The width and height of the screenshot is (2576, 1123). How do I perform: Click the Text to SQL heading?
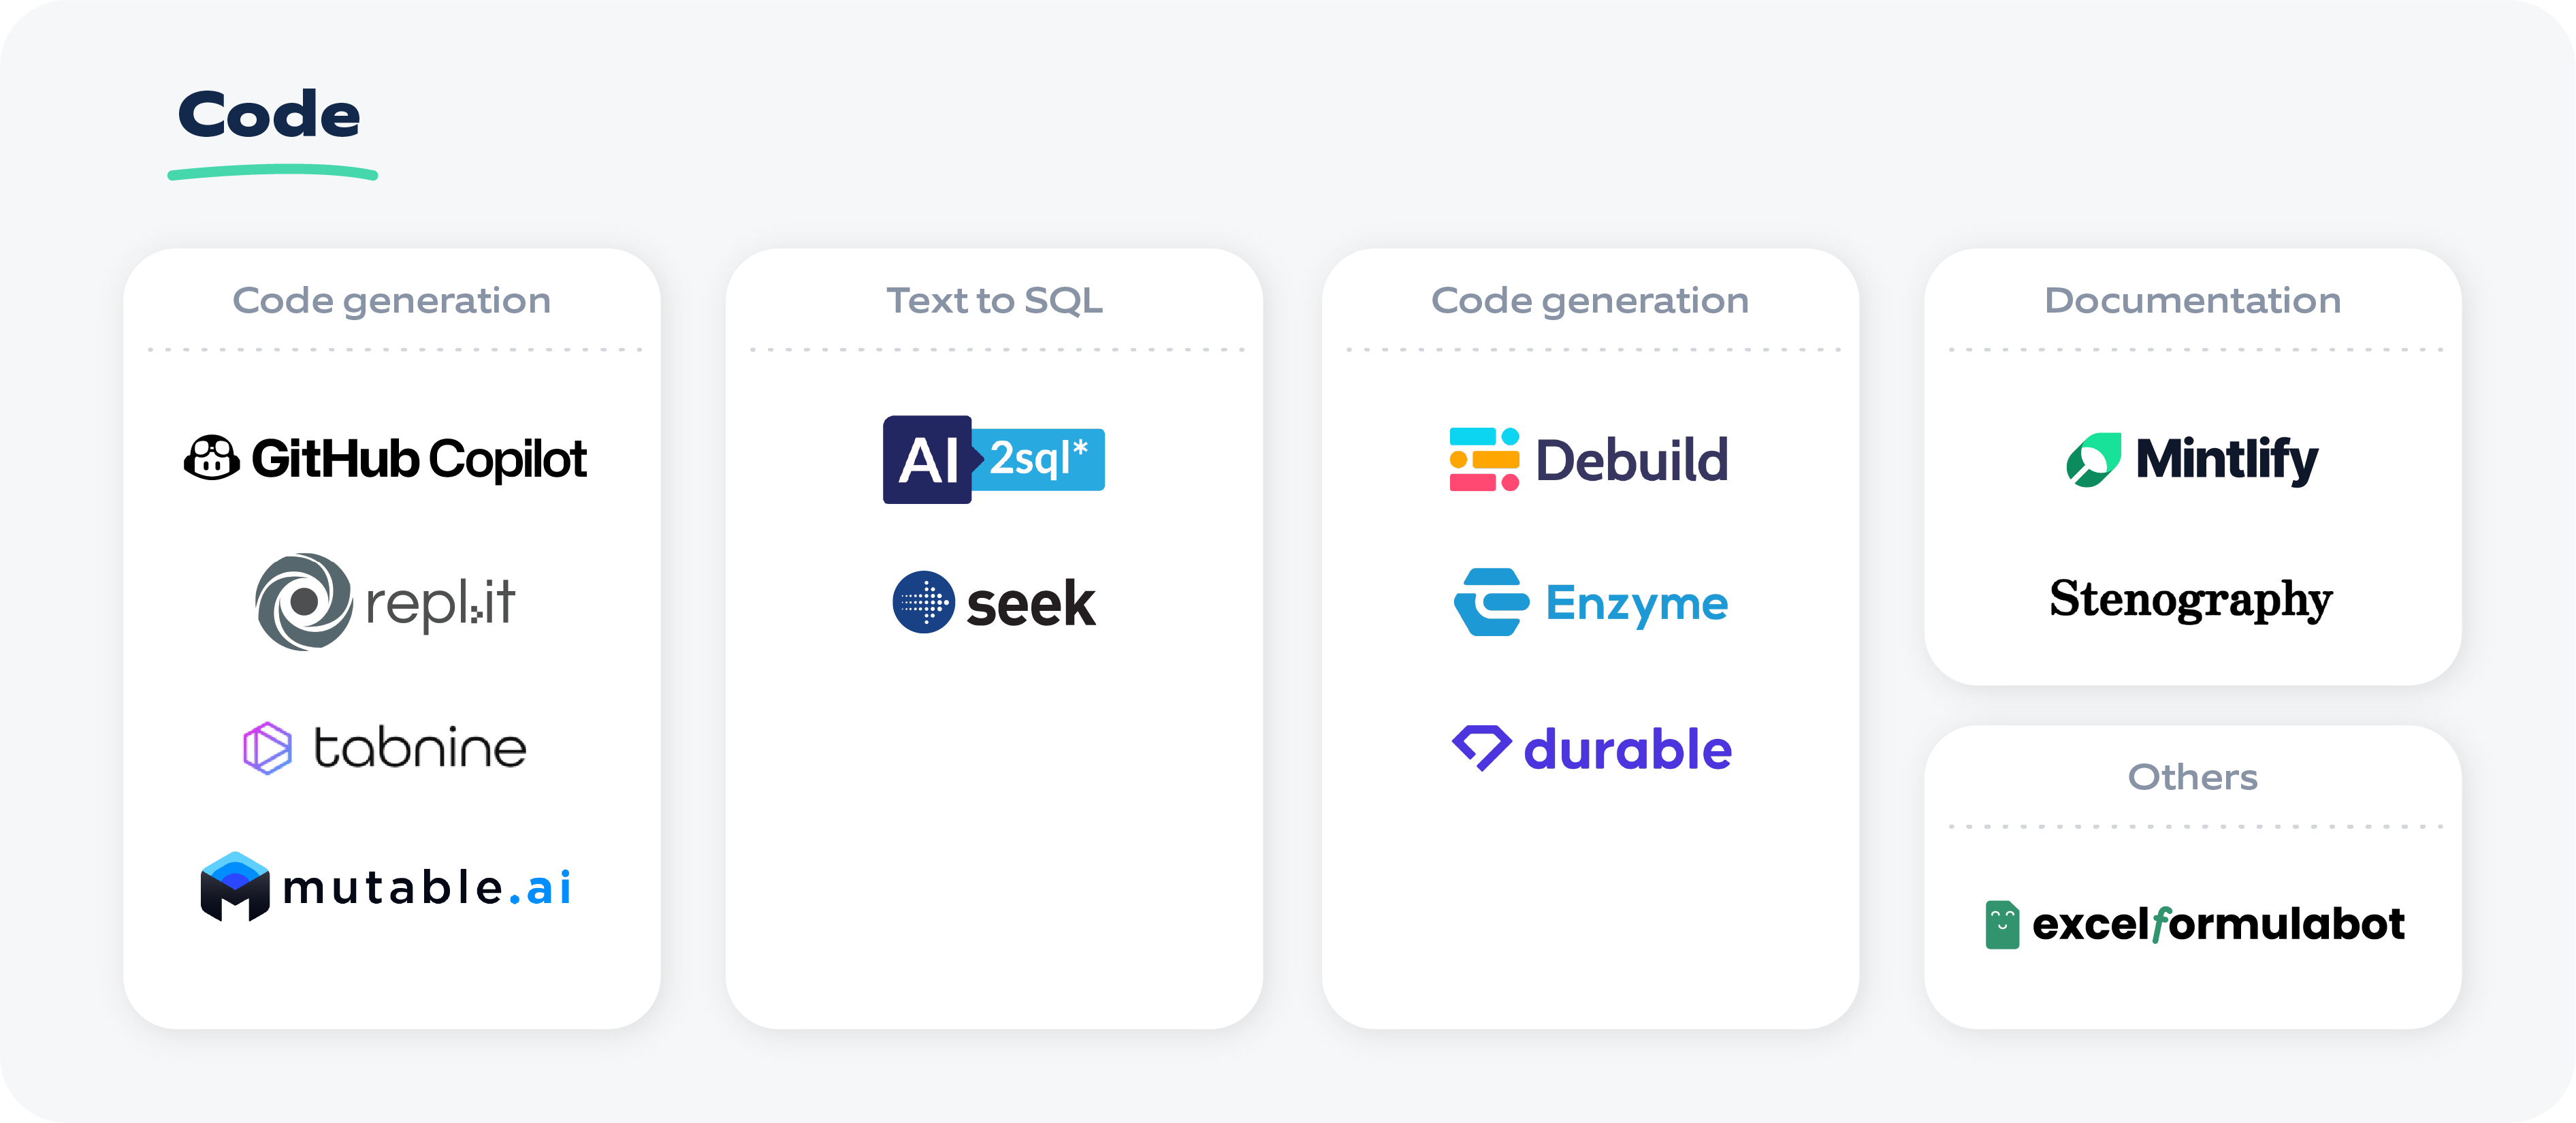click(x=994, y=300)
